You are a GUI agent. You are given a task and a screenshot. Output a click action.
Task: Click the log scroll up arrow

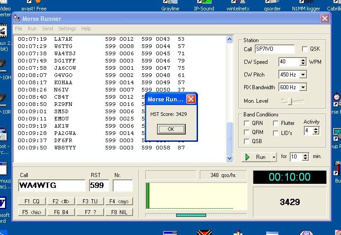(230, 39)
